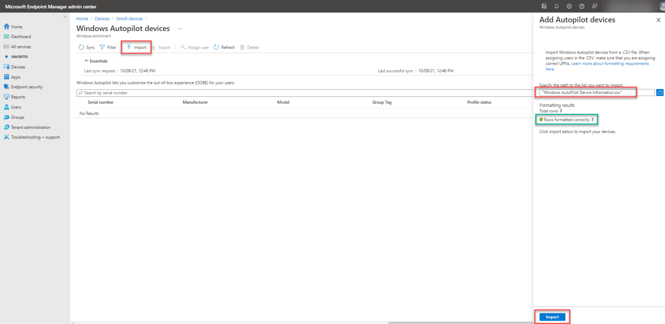This screenshot has width=665, height=324.
Task: Click the help question mark icon
Action: point(581,6)
